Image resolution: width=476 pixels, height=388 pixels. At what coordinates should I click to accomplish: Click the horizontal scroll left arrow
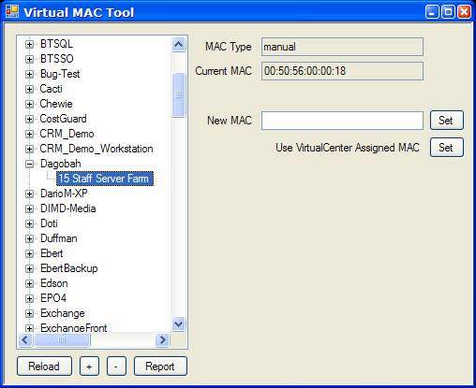25,339
